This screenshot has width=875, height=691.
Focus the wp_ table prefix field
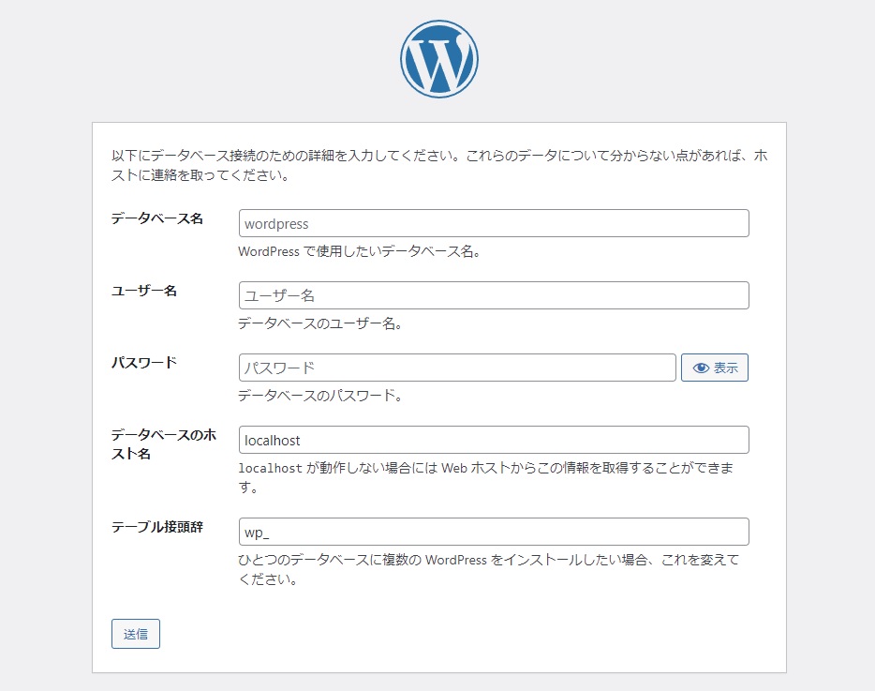(494, 532)
